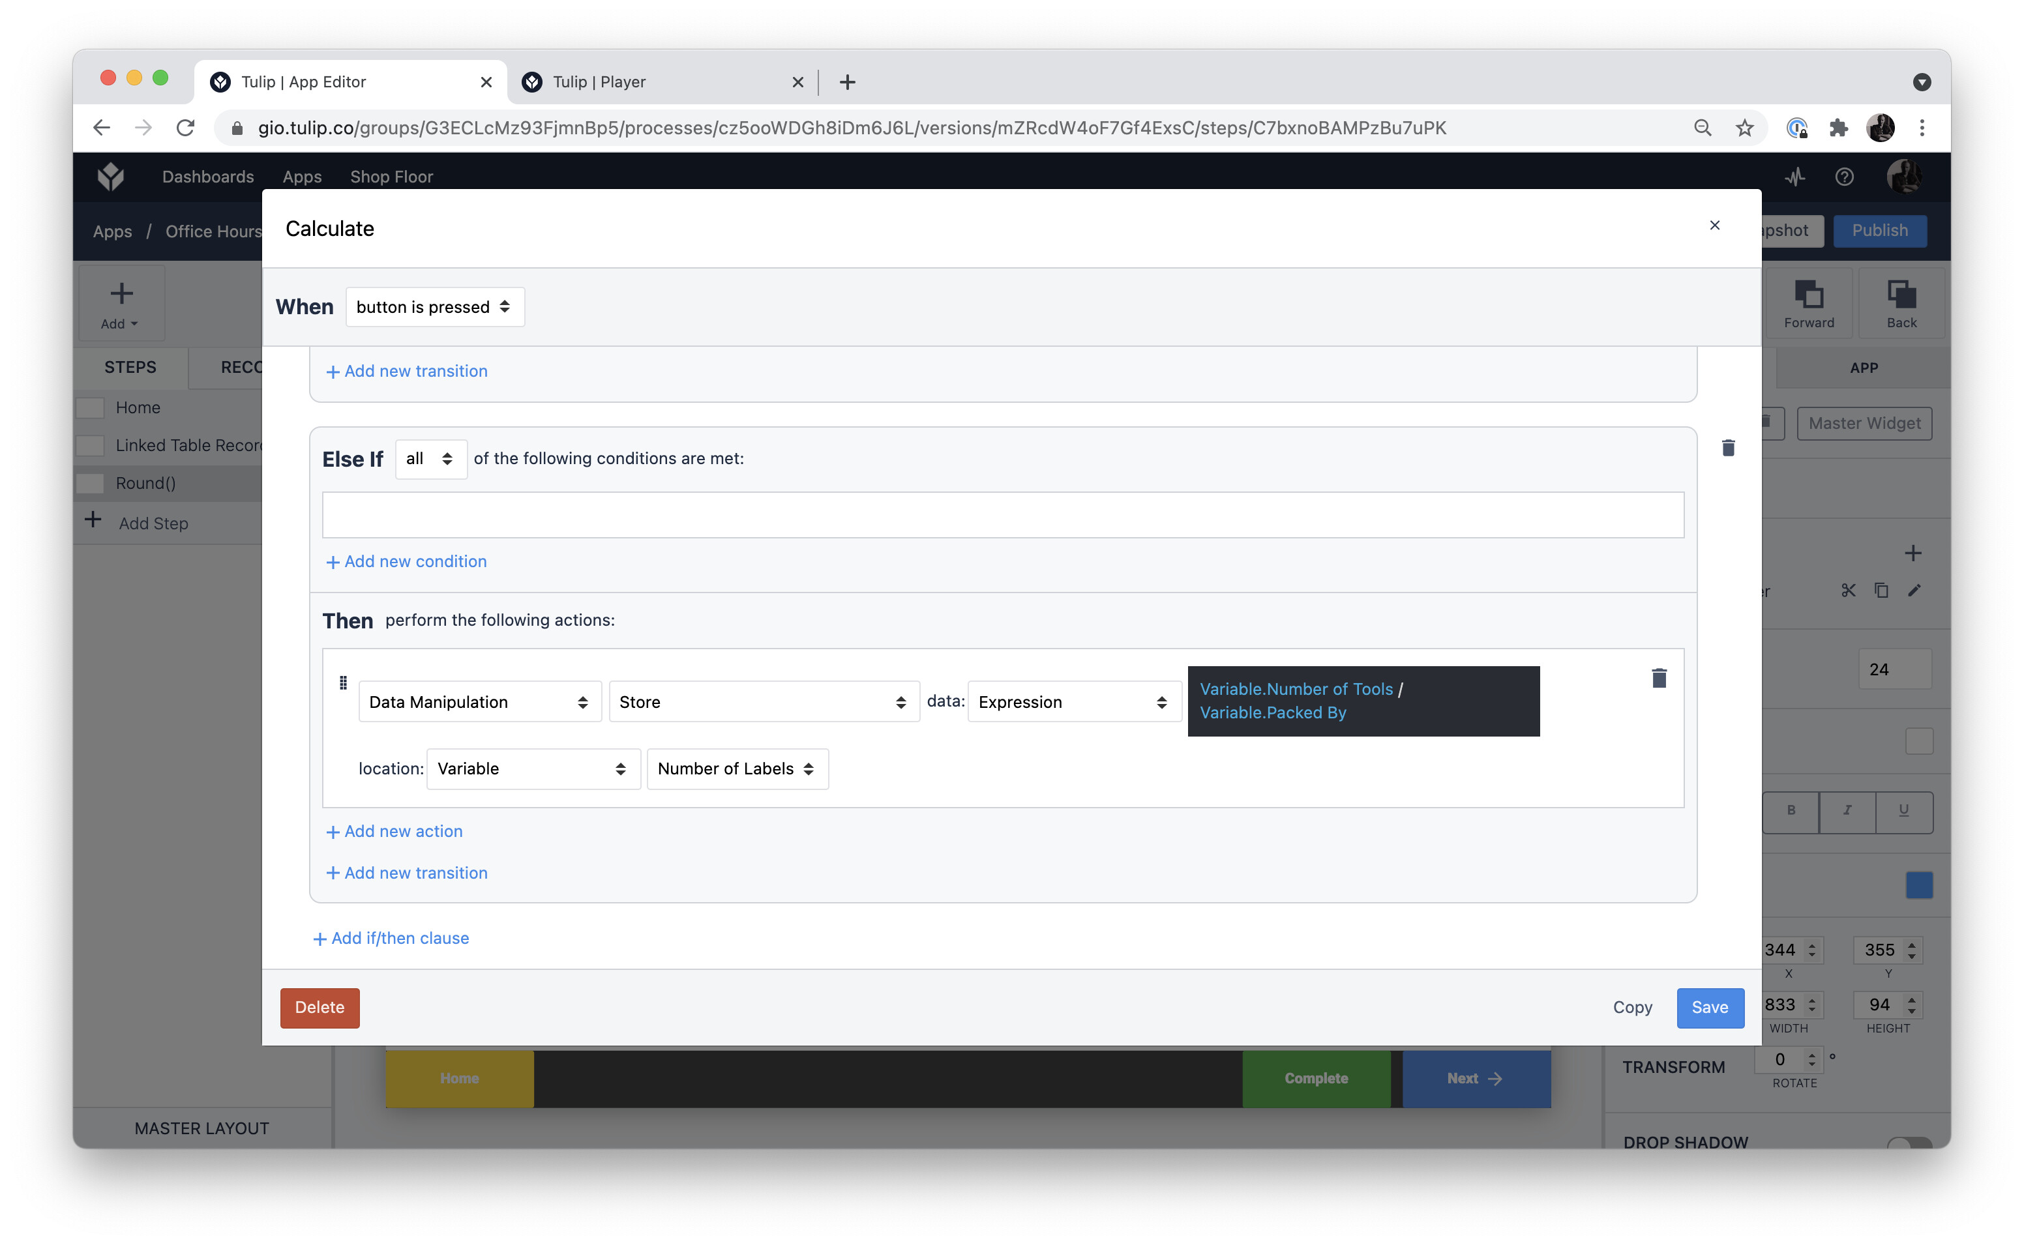Bookmark this page with star icon
Screen dimensions: 2024x1245
point(1745,128)
